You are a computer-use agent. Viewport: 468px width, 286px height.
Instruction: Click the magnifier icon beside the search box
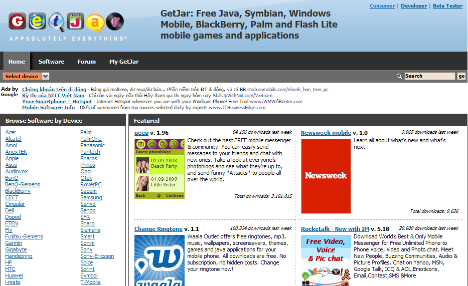click(399, 76)
